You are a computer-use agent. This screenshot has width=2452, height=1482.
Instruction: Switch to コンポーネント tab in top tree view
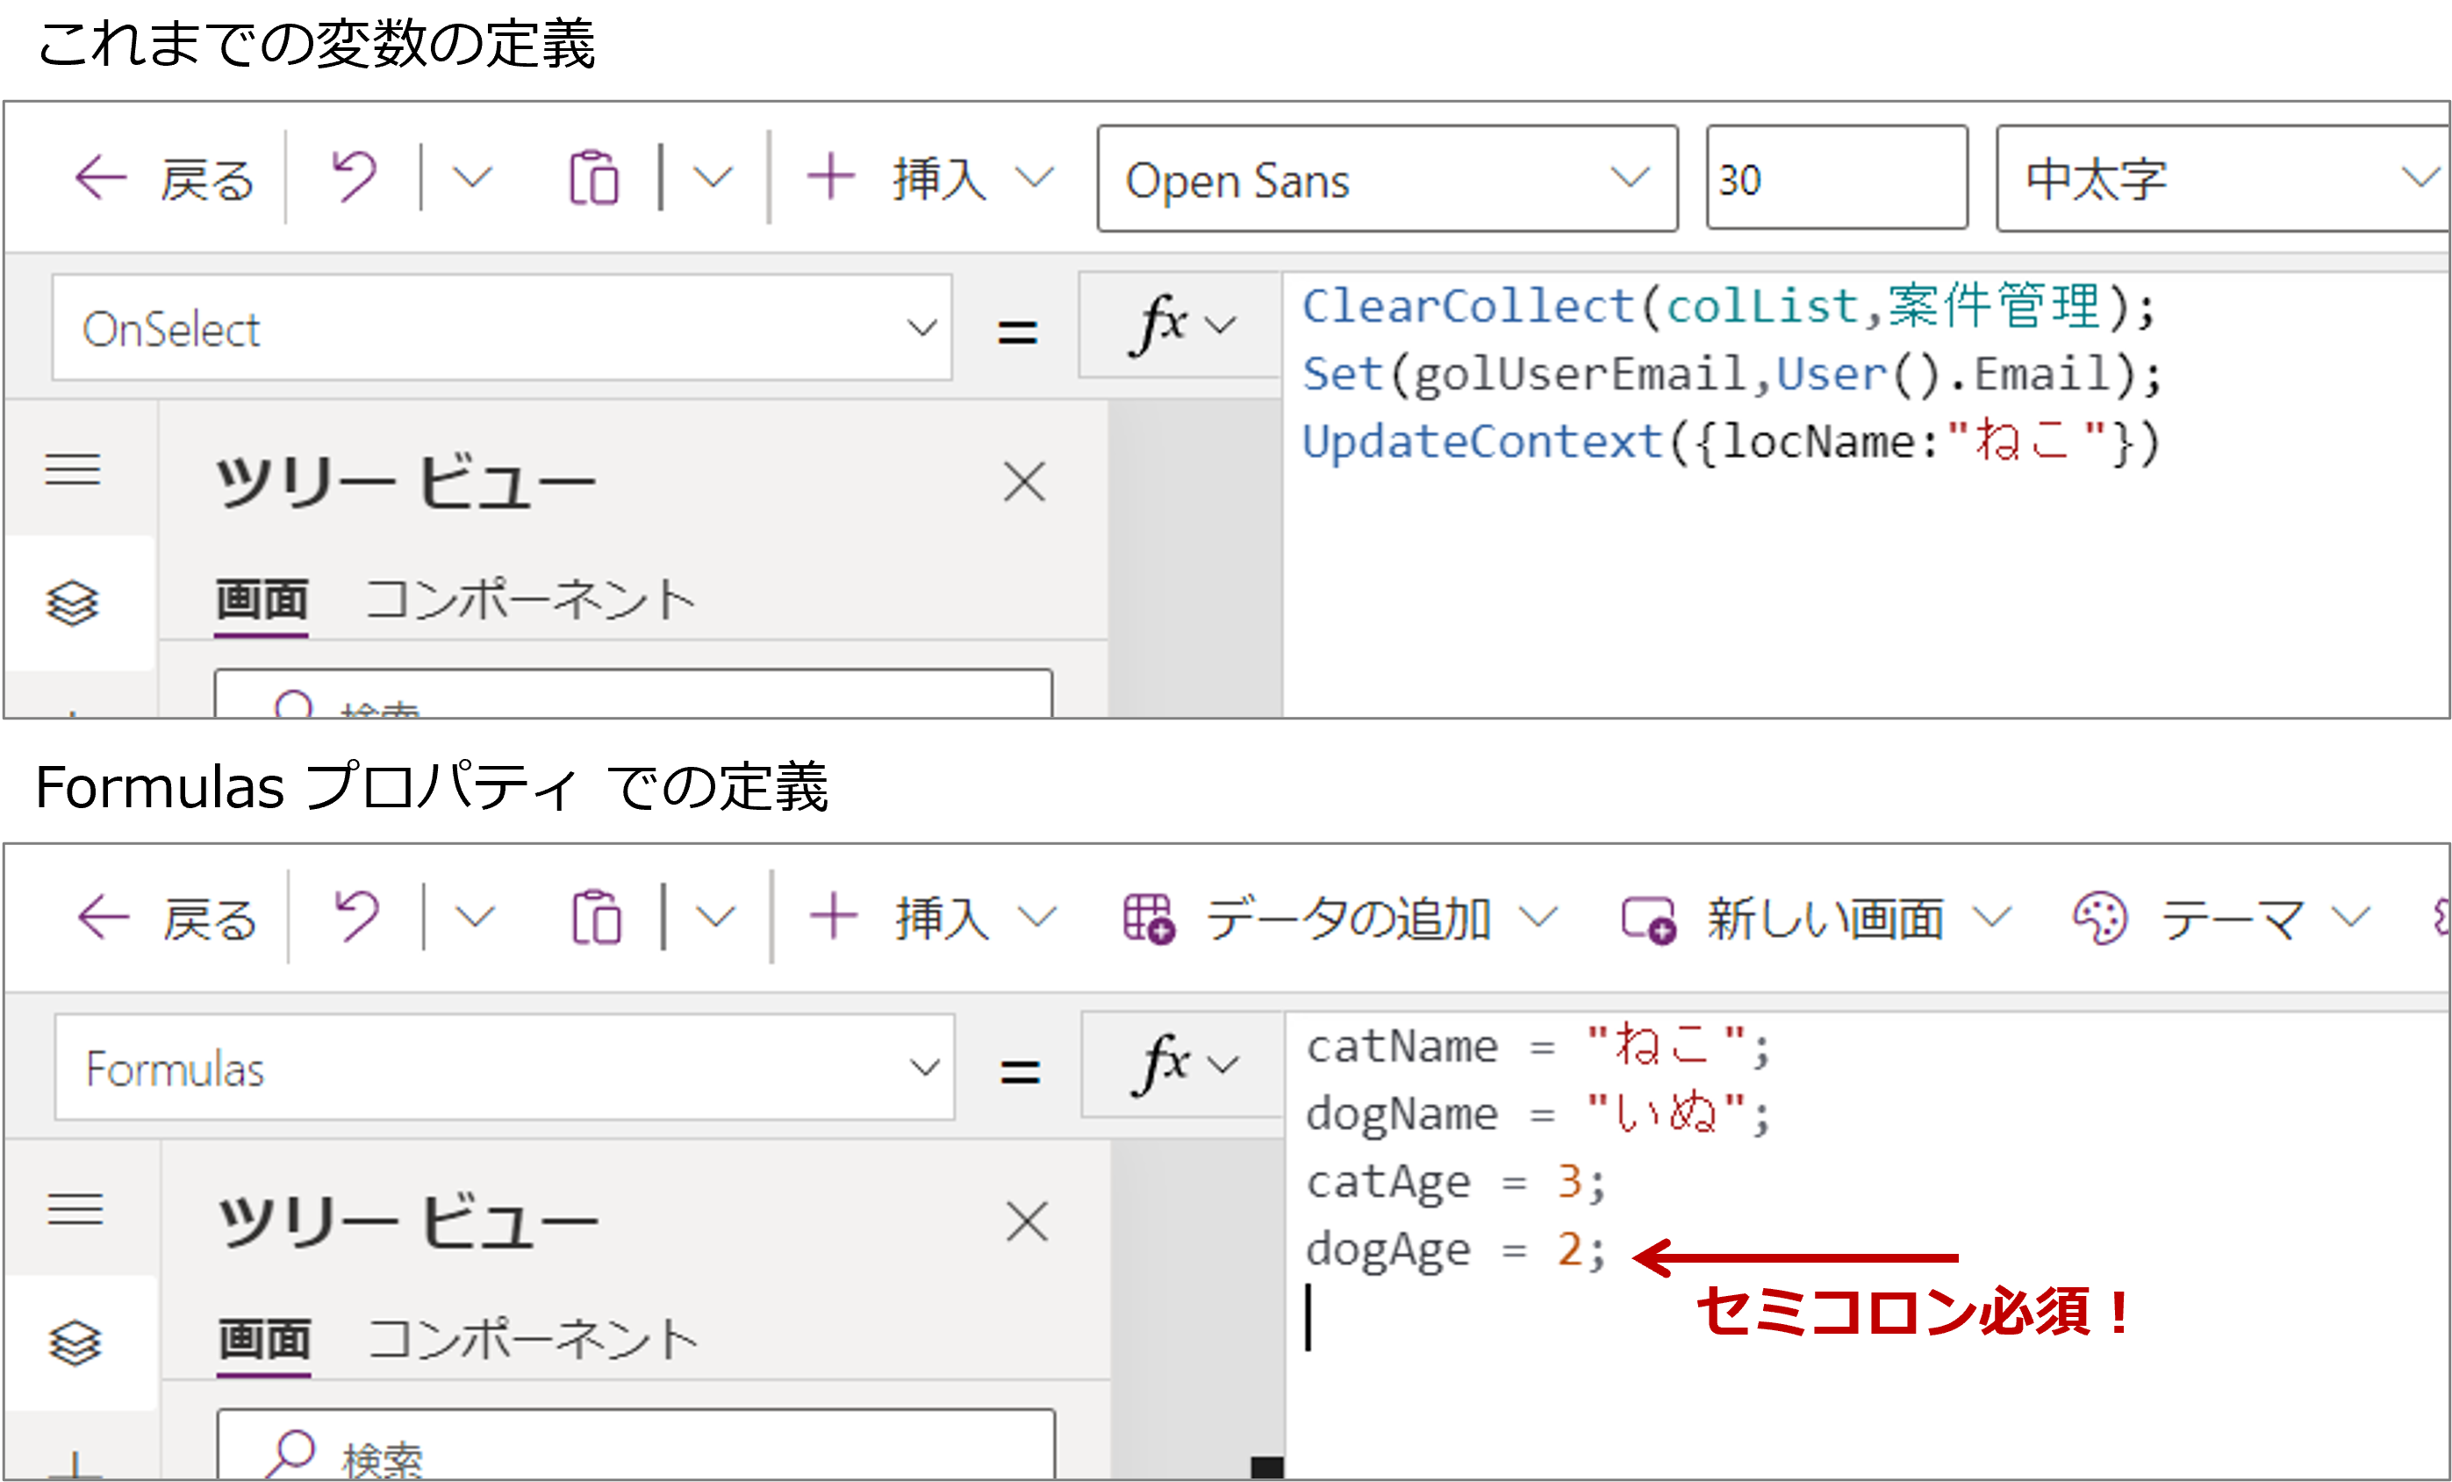[530, 601]
